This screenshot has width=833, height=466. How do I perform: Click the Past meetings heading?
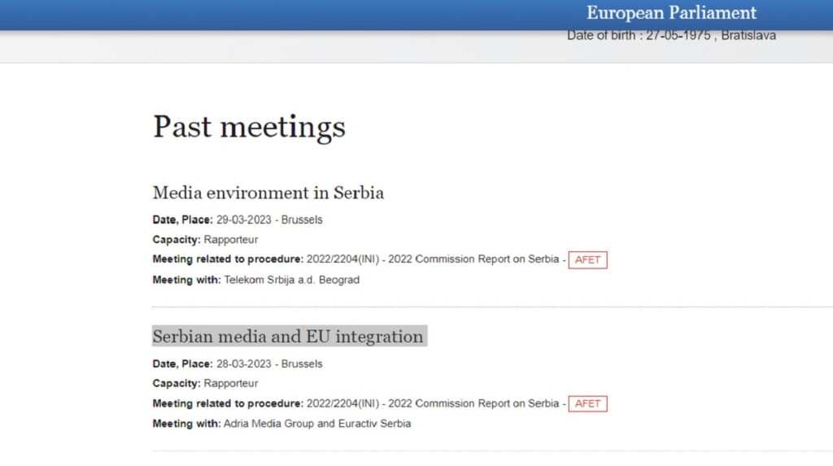[249, 127]
